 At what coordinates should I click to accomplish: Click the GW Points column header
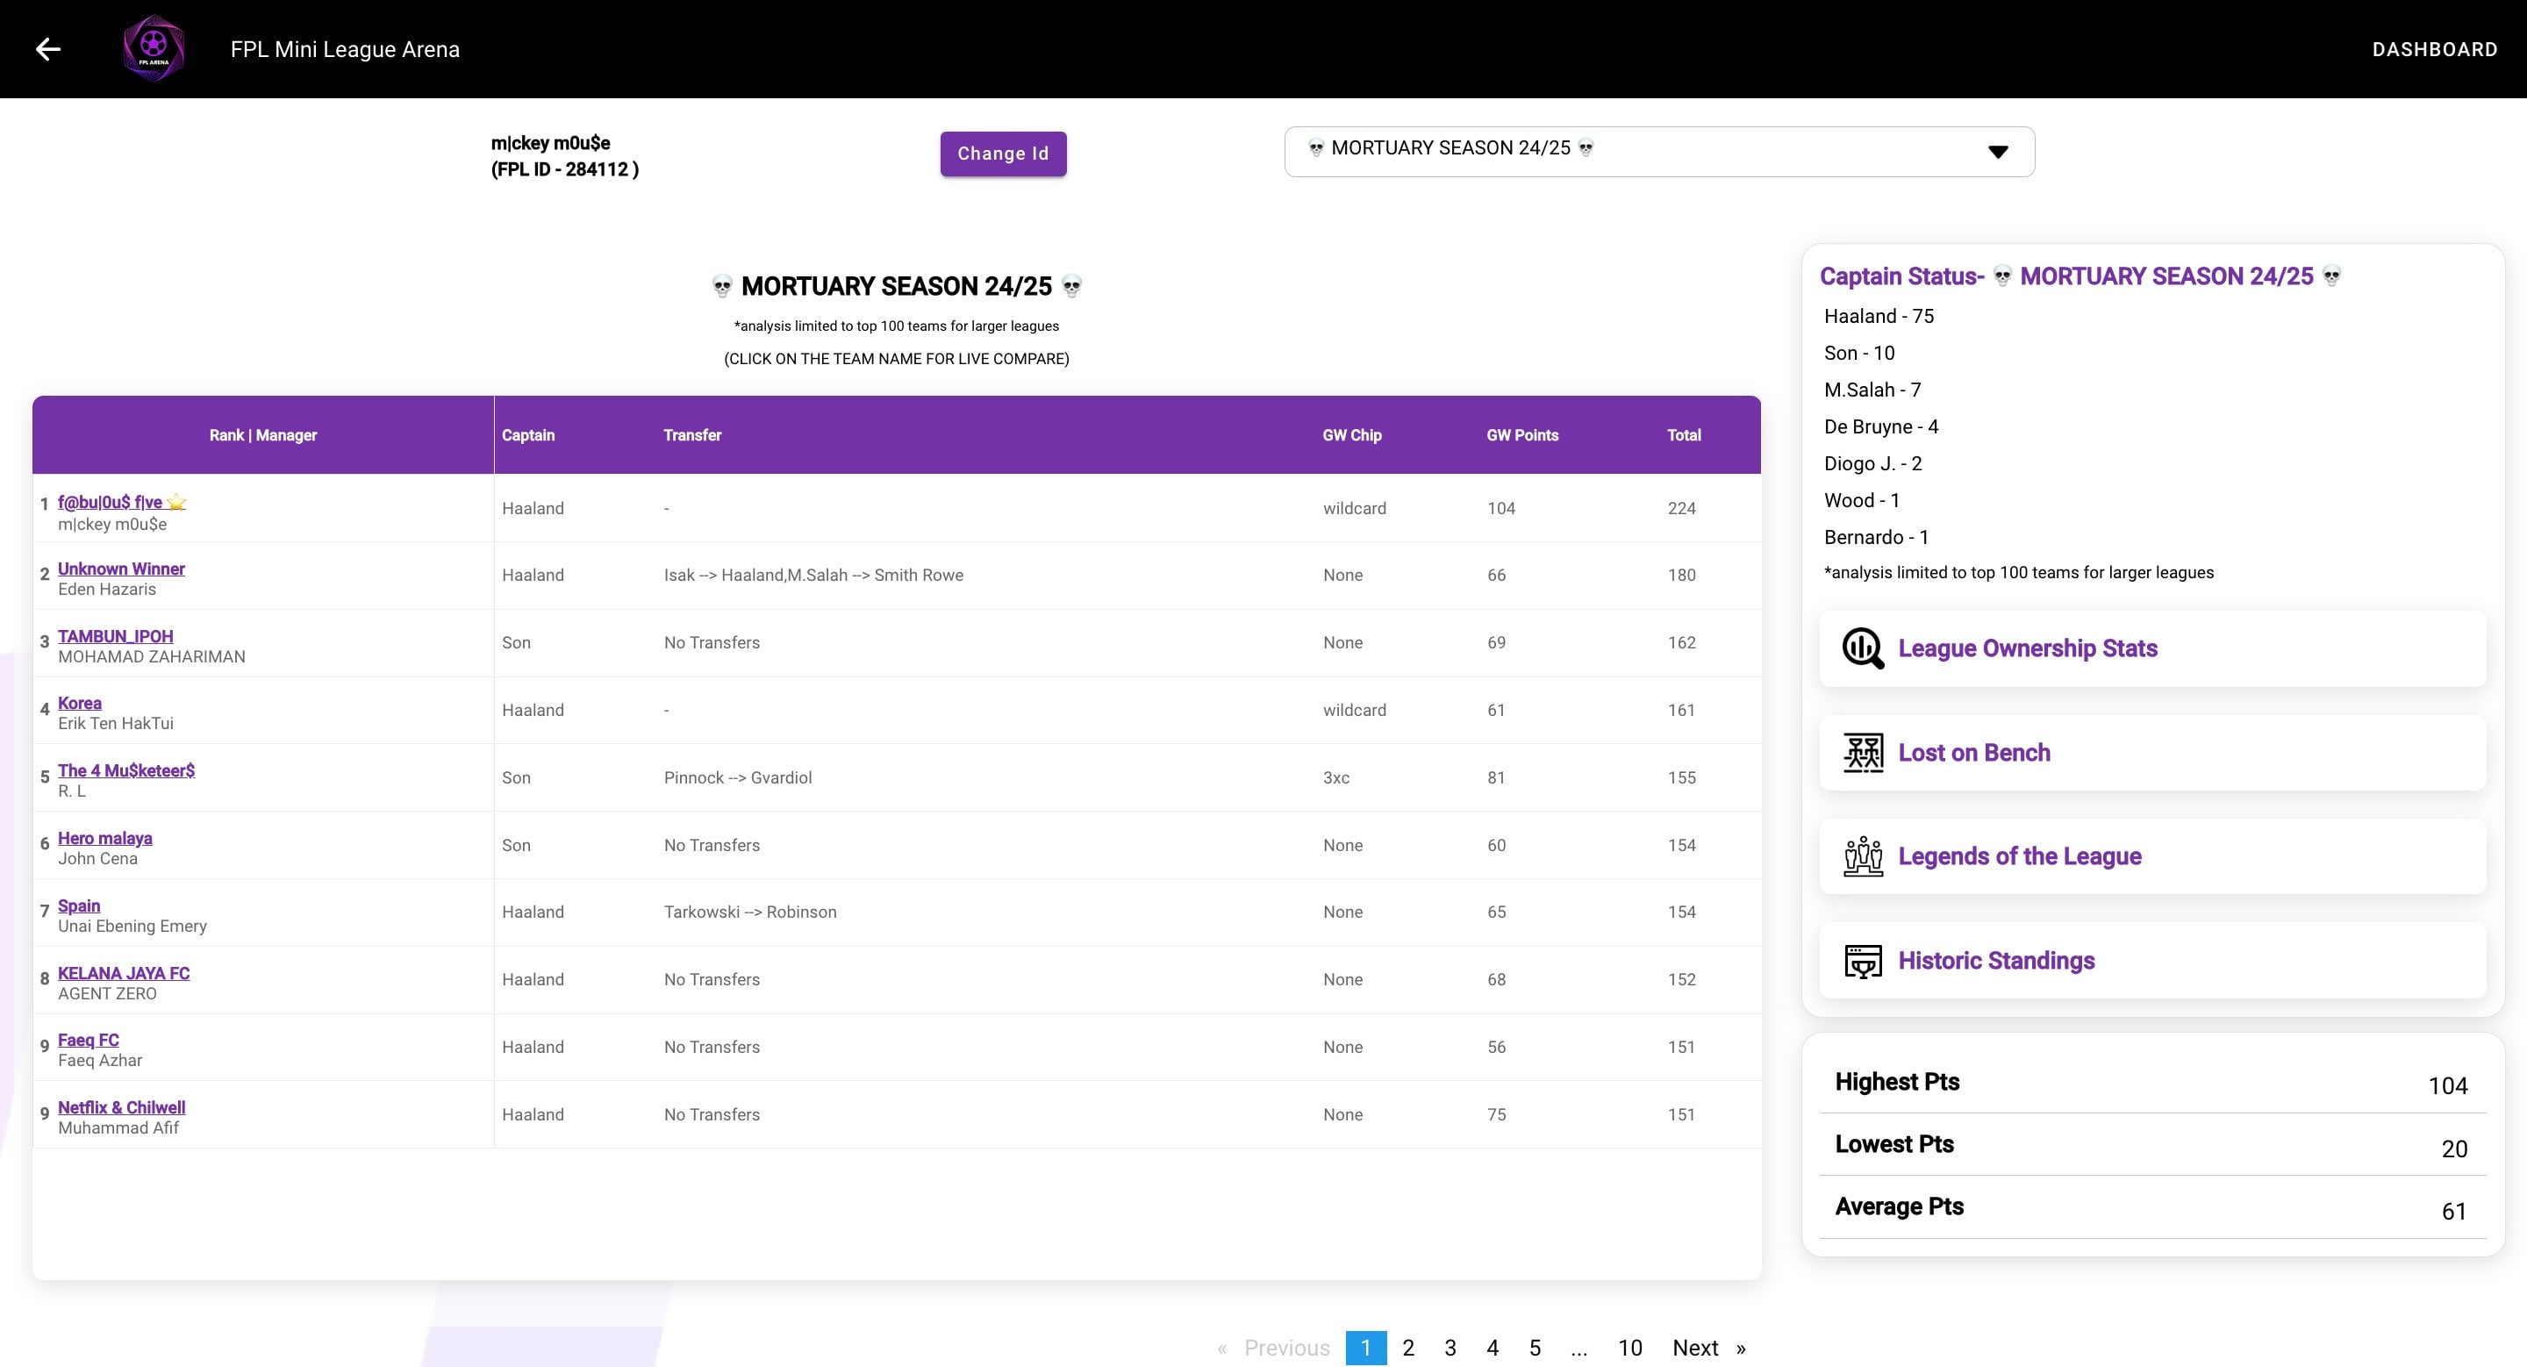point(1521,435)
